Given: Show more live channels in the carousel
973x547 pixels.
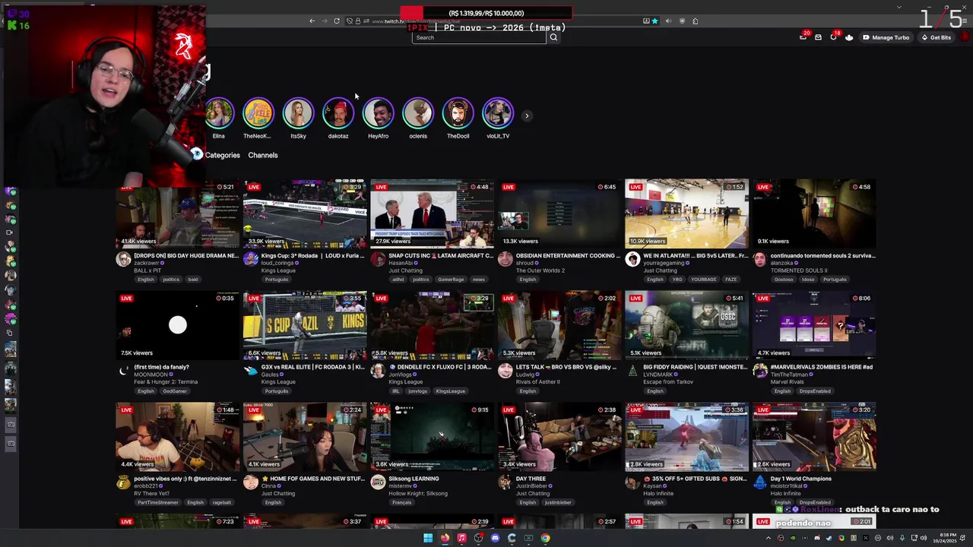Looking at the screenshot, I should (527, 116).
